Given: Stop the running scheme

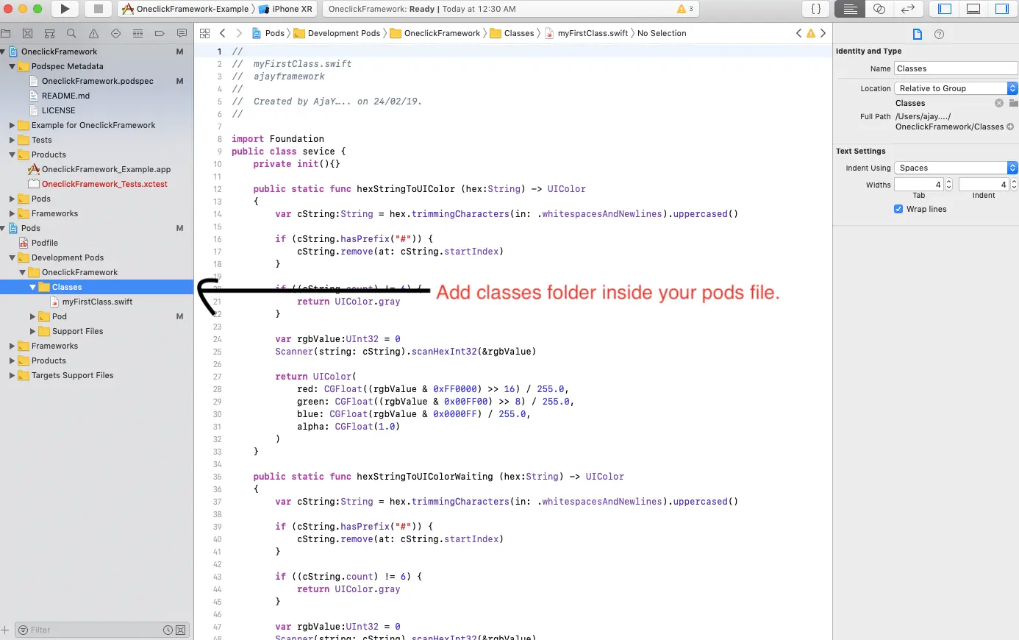Looking at the screenshot, I should [97, 9].
